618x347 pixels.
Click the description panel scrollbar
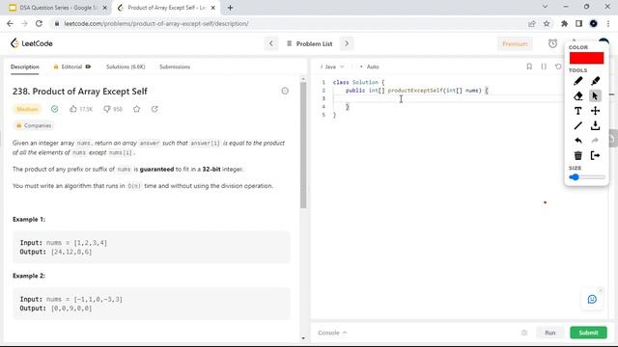(303, 146)
